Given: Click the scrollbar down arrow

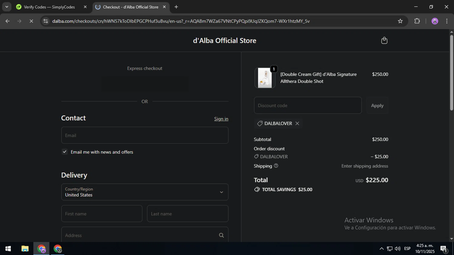Looking at the screenshot, I should pyautogui.click(x=452, y=239).
